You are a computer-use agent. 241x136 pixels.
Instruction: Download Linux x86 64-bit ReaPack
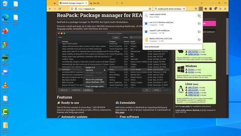coord(193,90)
